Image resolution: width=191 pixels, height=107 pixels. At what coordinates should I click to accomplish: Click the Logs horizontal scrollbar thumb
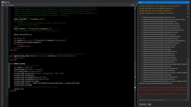pos(153,100)
